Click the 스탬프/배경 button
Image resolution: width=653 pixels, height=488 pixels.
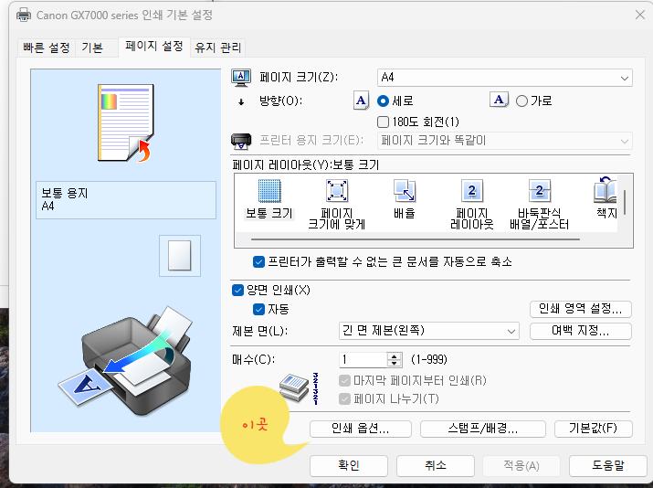[483, 429]
